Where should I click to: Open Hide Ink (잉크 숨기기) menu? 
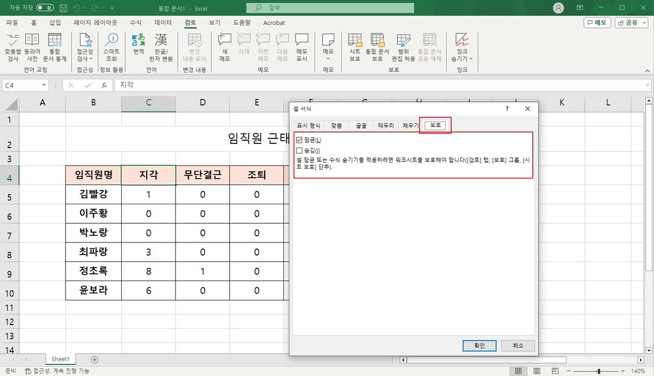(461, 48)
